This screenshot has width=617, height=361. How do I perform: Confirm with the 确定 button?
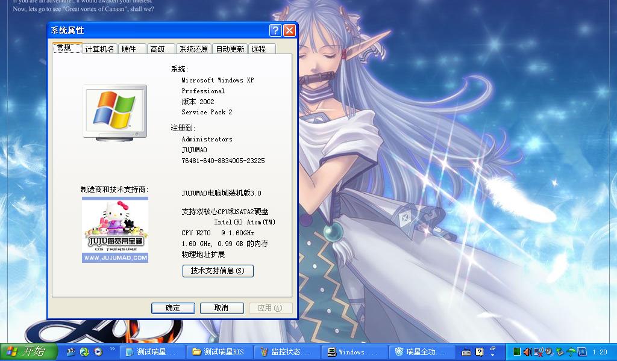tap(173, 308)
